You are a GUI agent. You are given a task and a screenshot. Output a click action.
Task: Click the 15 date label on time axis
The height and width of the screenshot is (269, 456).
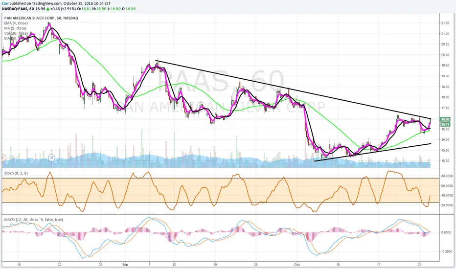(x=19, y=264)
